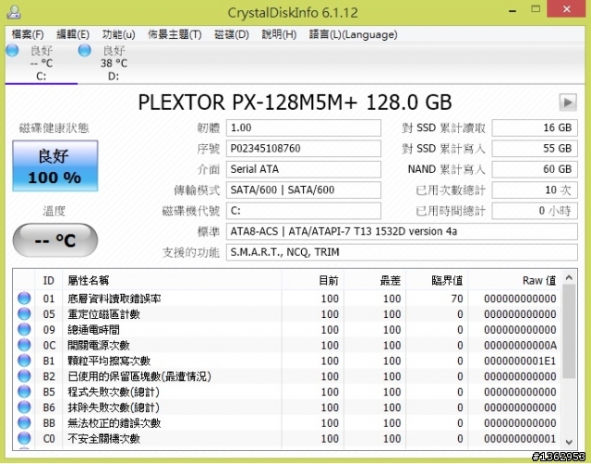Go to next disk with the arrow button
This screenshot has height=464, width=591.
pyautogui.click(x=568, y=102)
